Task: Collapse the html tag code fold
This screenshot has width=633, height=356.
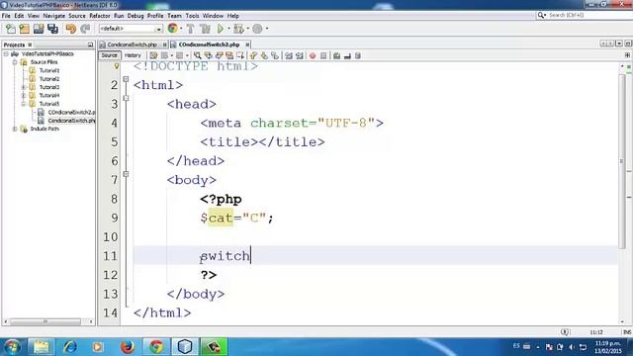Action: pos(126,79)
